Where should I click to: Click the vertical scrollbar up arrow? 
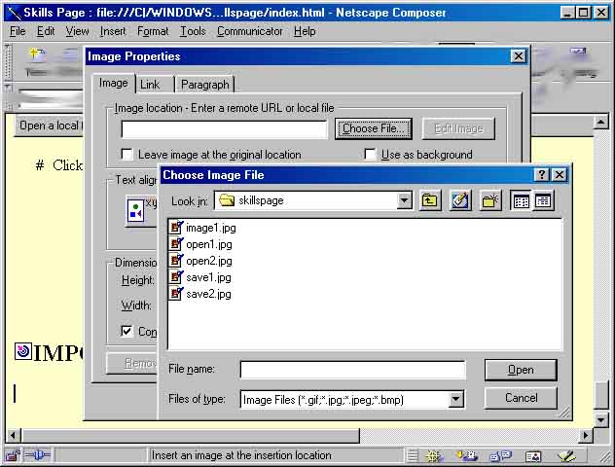point(600,123)
